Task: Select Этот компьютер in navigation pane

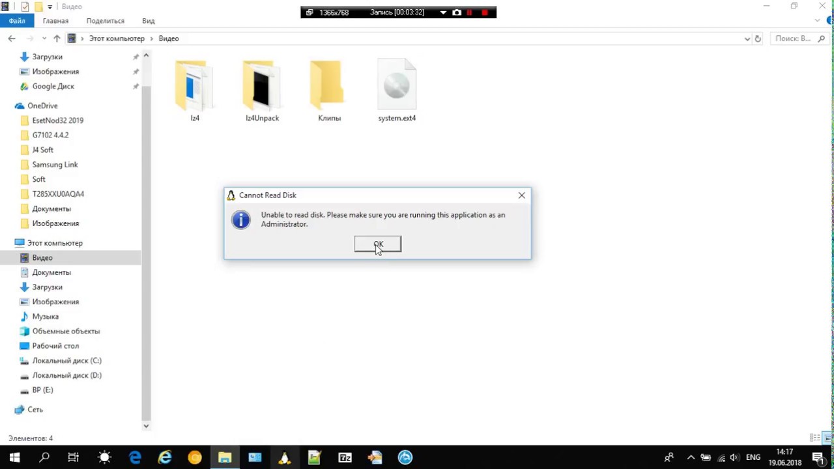Action: [55, 243]
